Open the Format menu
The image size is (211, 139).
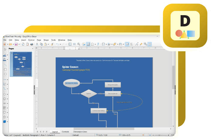[x=31, y=40]
